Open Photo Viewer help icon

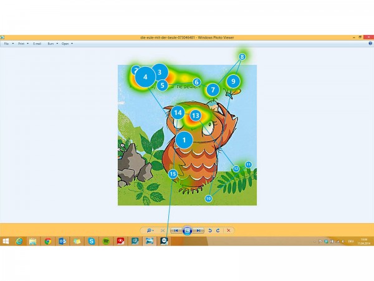pyautogui.click(x=370, y=44)
